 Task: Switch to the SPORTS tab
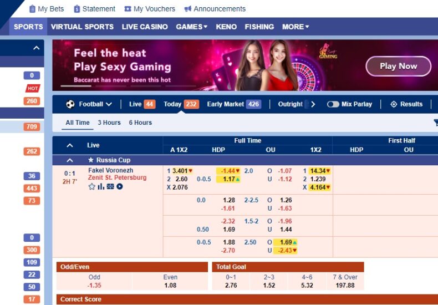point(28,27)
